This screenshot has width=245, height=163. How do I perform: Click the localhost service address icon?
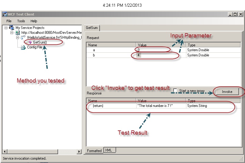(x=17, y=33)
